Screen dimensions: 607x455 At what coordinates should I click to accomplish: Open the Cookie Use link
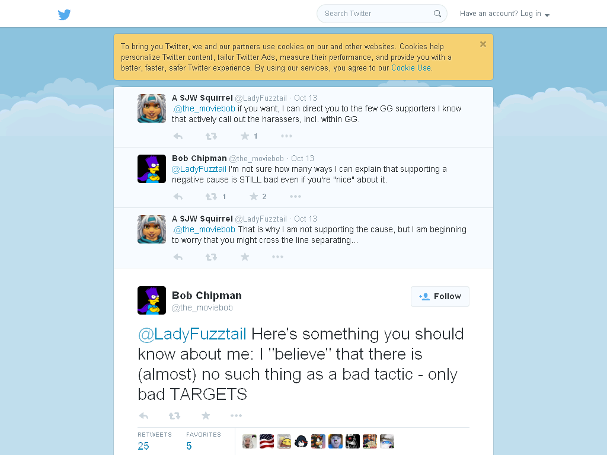pos(411,68)
